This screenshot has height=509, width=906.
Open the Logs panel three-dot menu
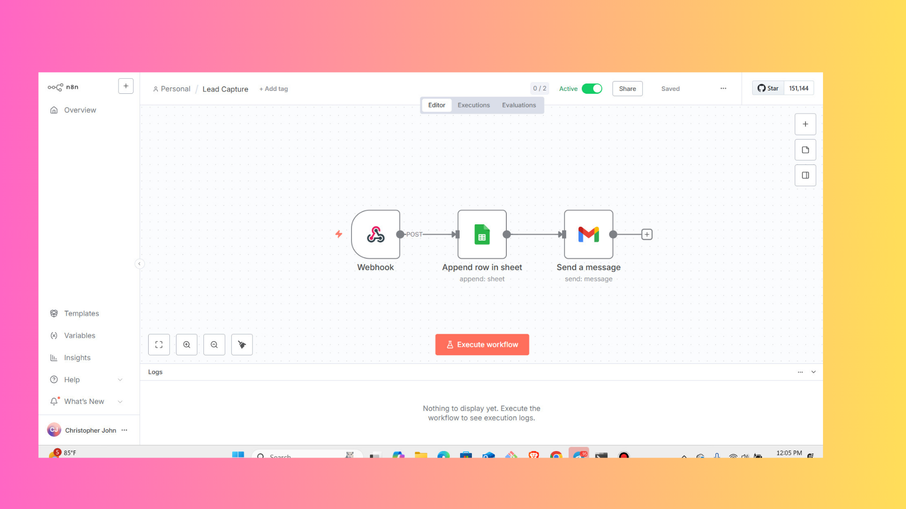pos(800,372)
